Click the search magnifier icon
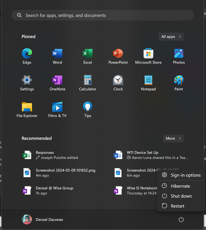 19,15
